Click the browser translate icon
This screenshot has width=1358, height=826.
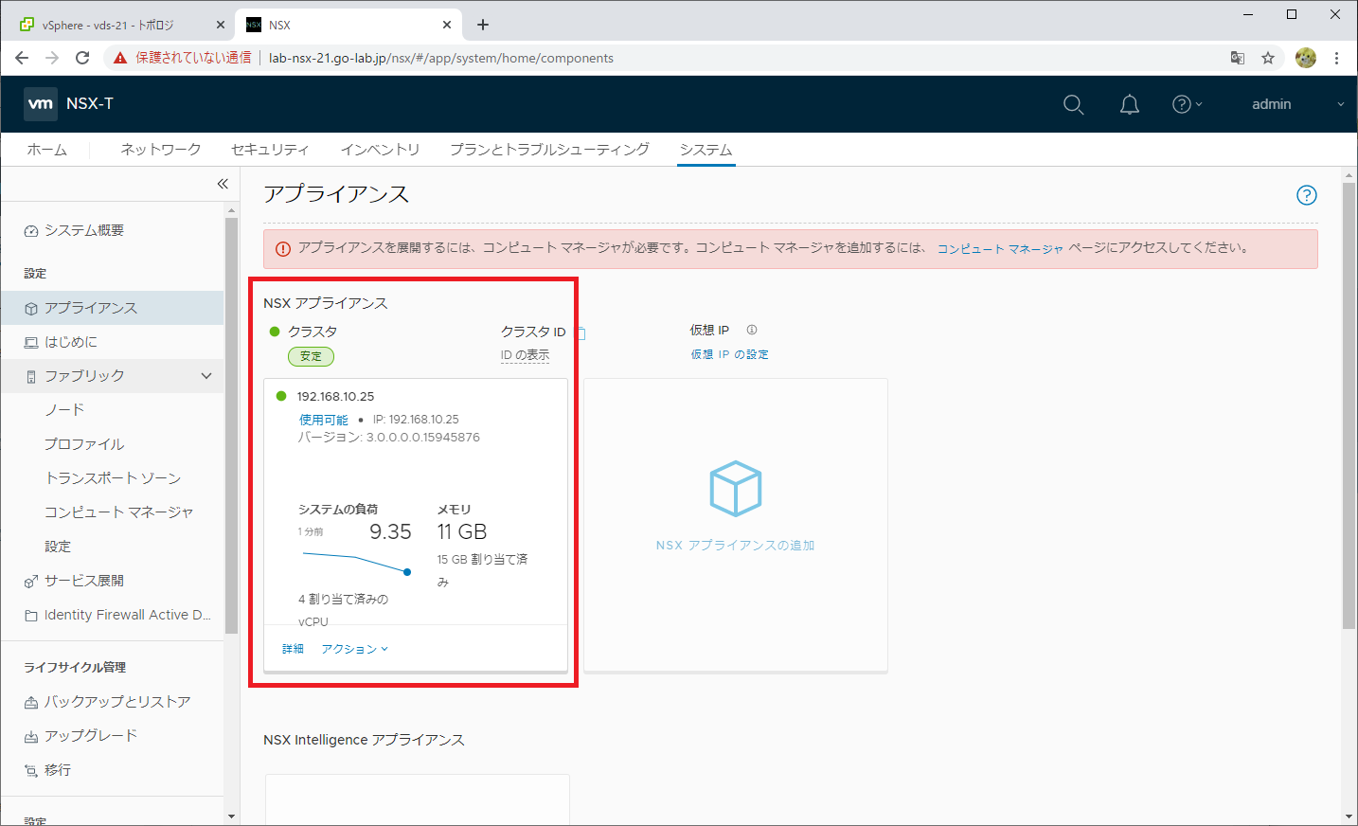(1238, 58)
